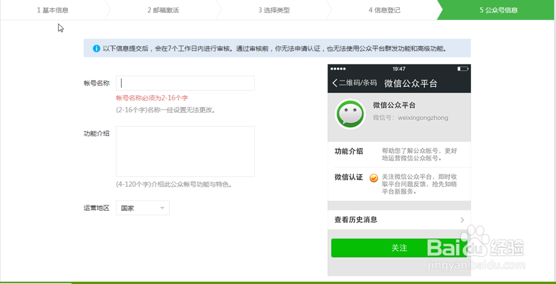Viewport: 556px width, 284px height.
Task: Focus the 帐号名称 input field
Action: 185,83
